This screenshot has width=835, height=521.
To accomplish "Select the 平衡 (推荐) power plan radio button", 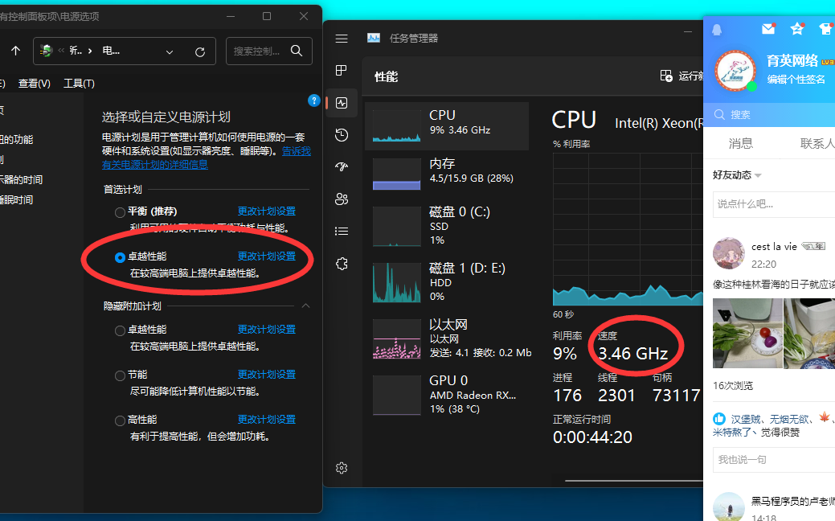I will pyautogui.click(x=120, y=212).
